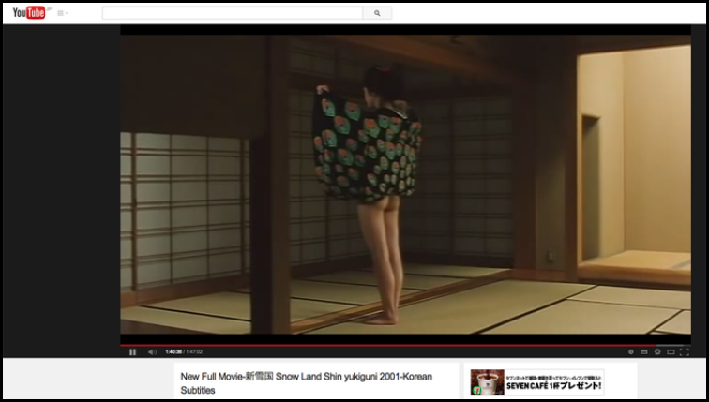Toggle subtitles with the captions icon
The width and height of the screenshot is (709, 402).
point(644,351)
